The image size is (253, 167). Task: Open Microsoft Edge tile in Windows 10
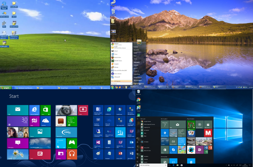pyautogui.click(x=165, y=133)
